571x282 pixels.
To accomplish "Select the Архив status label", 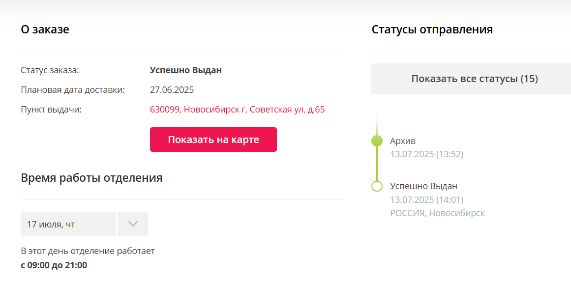I will coord(402,141).
